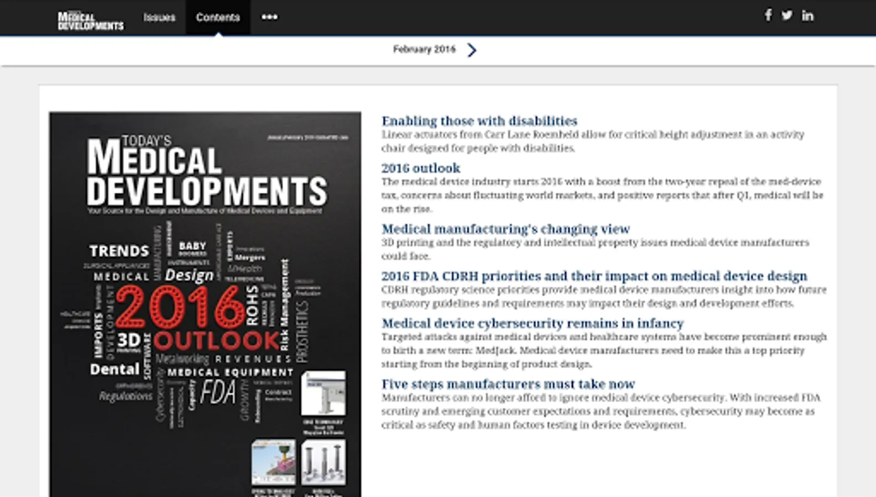The width and height of the screenshot is (876, 497).
Task: Click the Carr Lane Roemheld linear actuators summary
Action: [593, 141]
